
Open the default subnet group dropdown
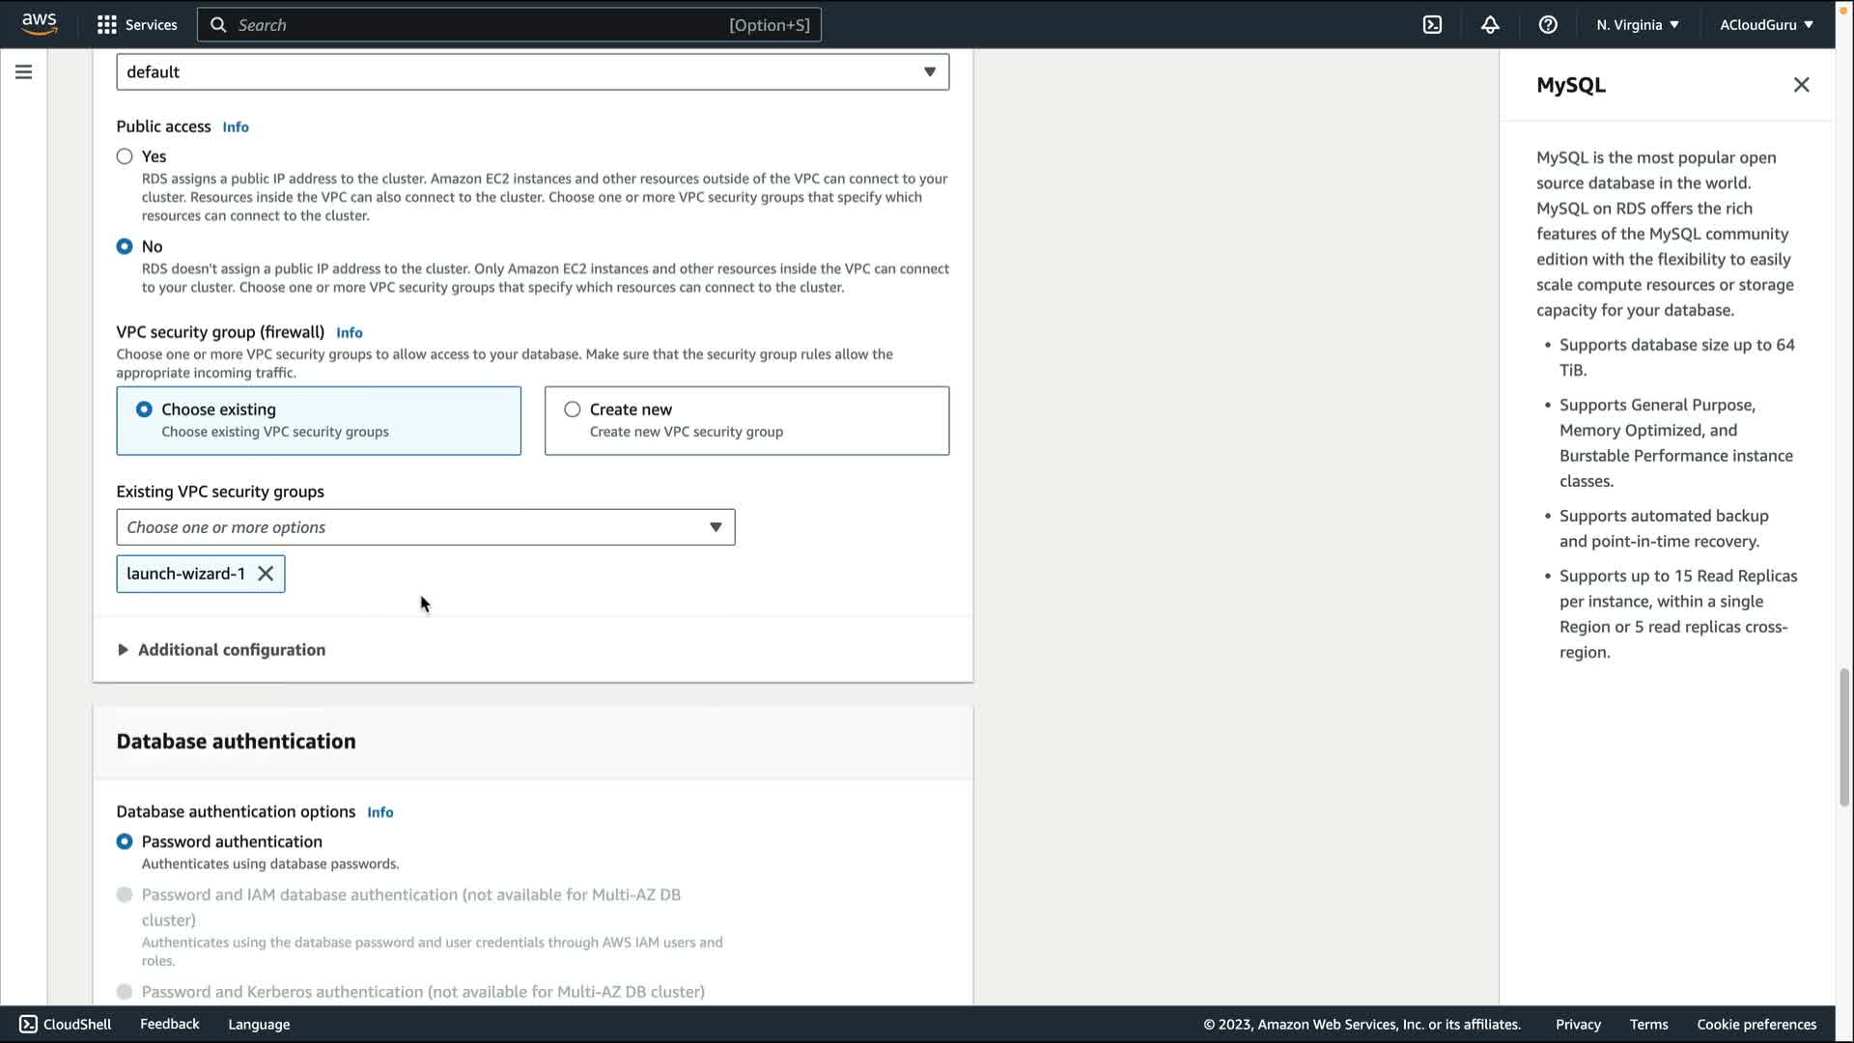(532, 72)
